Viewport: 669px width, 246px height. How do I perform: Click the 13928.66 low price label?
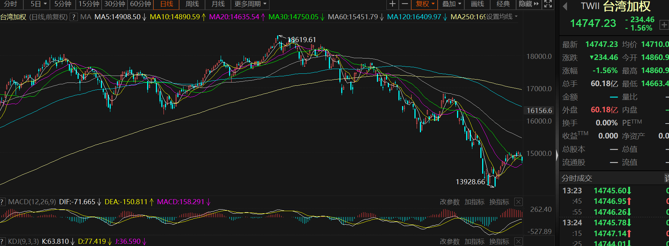coord(471,182)
